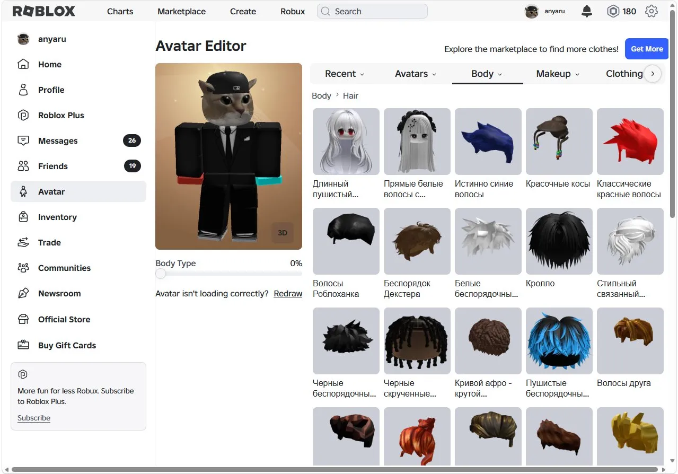Viewport: 678px width, 474px height.
Task: Click the Redraw link
Action: (288, 294)
